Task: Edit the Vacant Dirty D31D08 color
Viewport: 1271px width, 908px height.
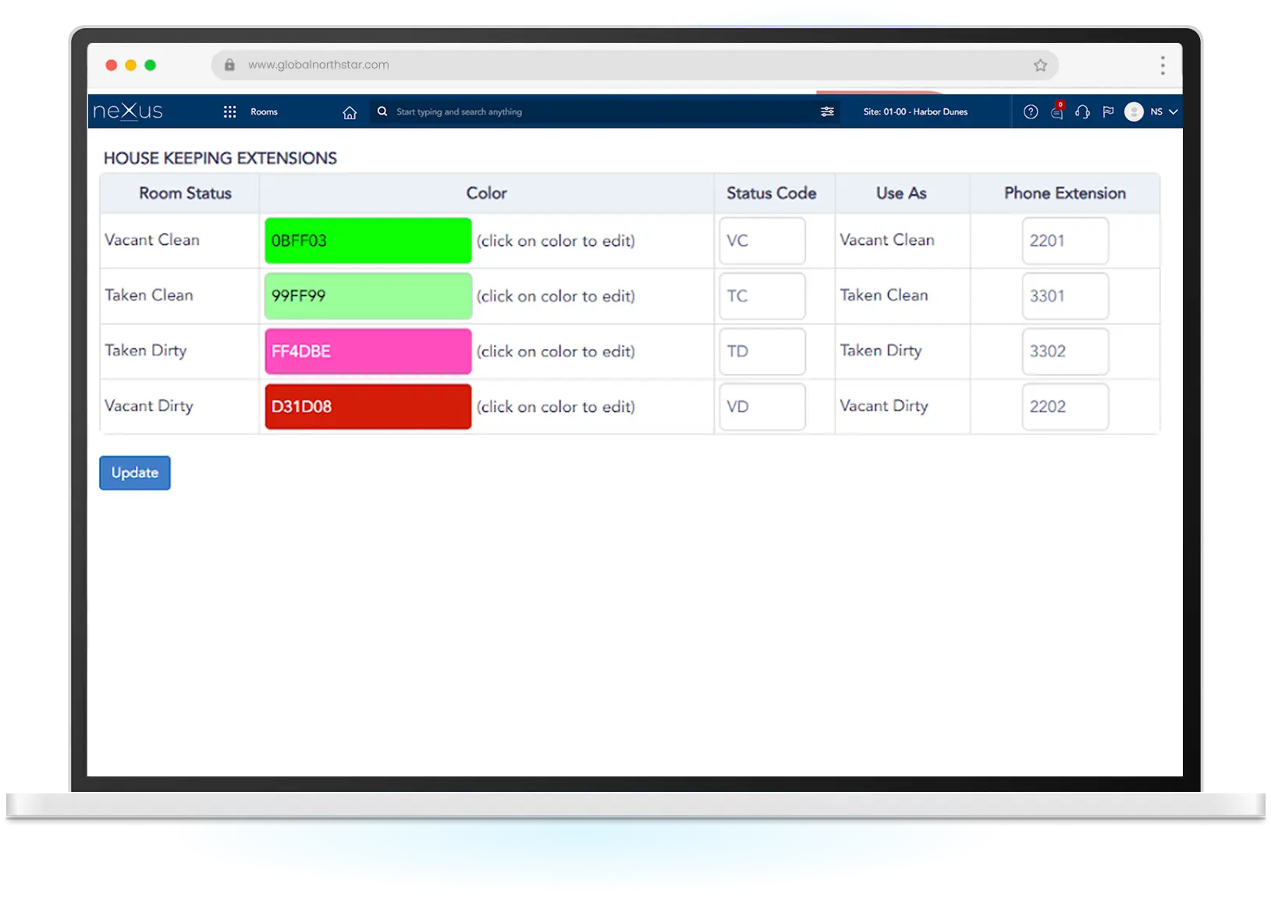Action: [367, 406]
